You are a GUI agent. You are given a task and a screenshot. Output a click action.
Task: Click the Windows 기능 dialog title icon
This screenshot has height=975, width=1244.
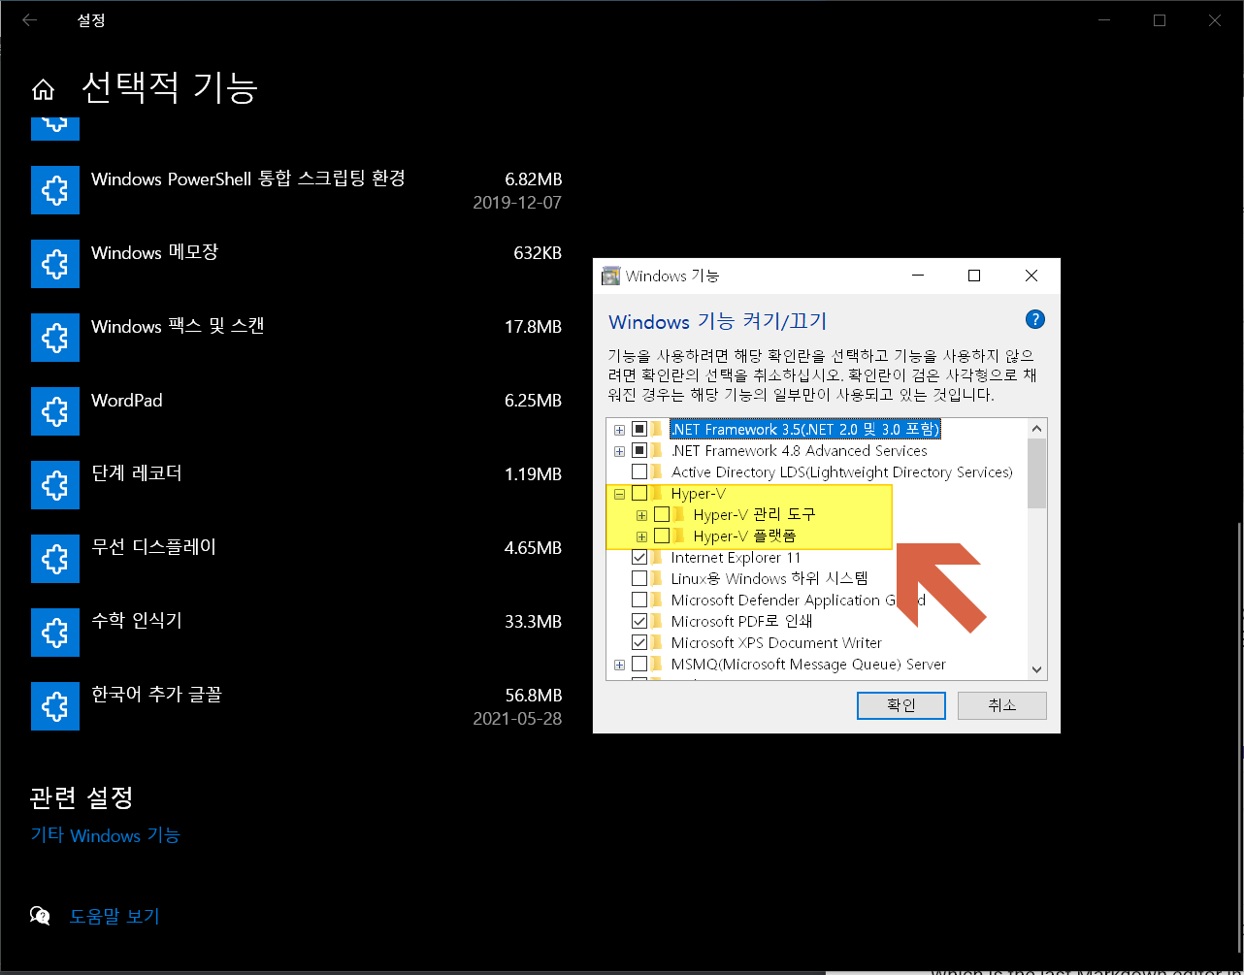(x=610, y=276)
